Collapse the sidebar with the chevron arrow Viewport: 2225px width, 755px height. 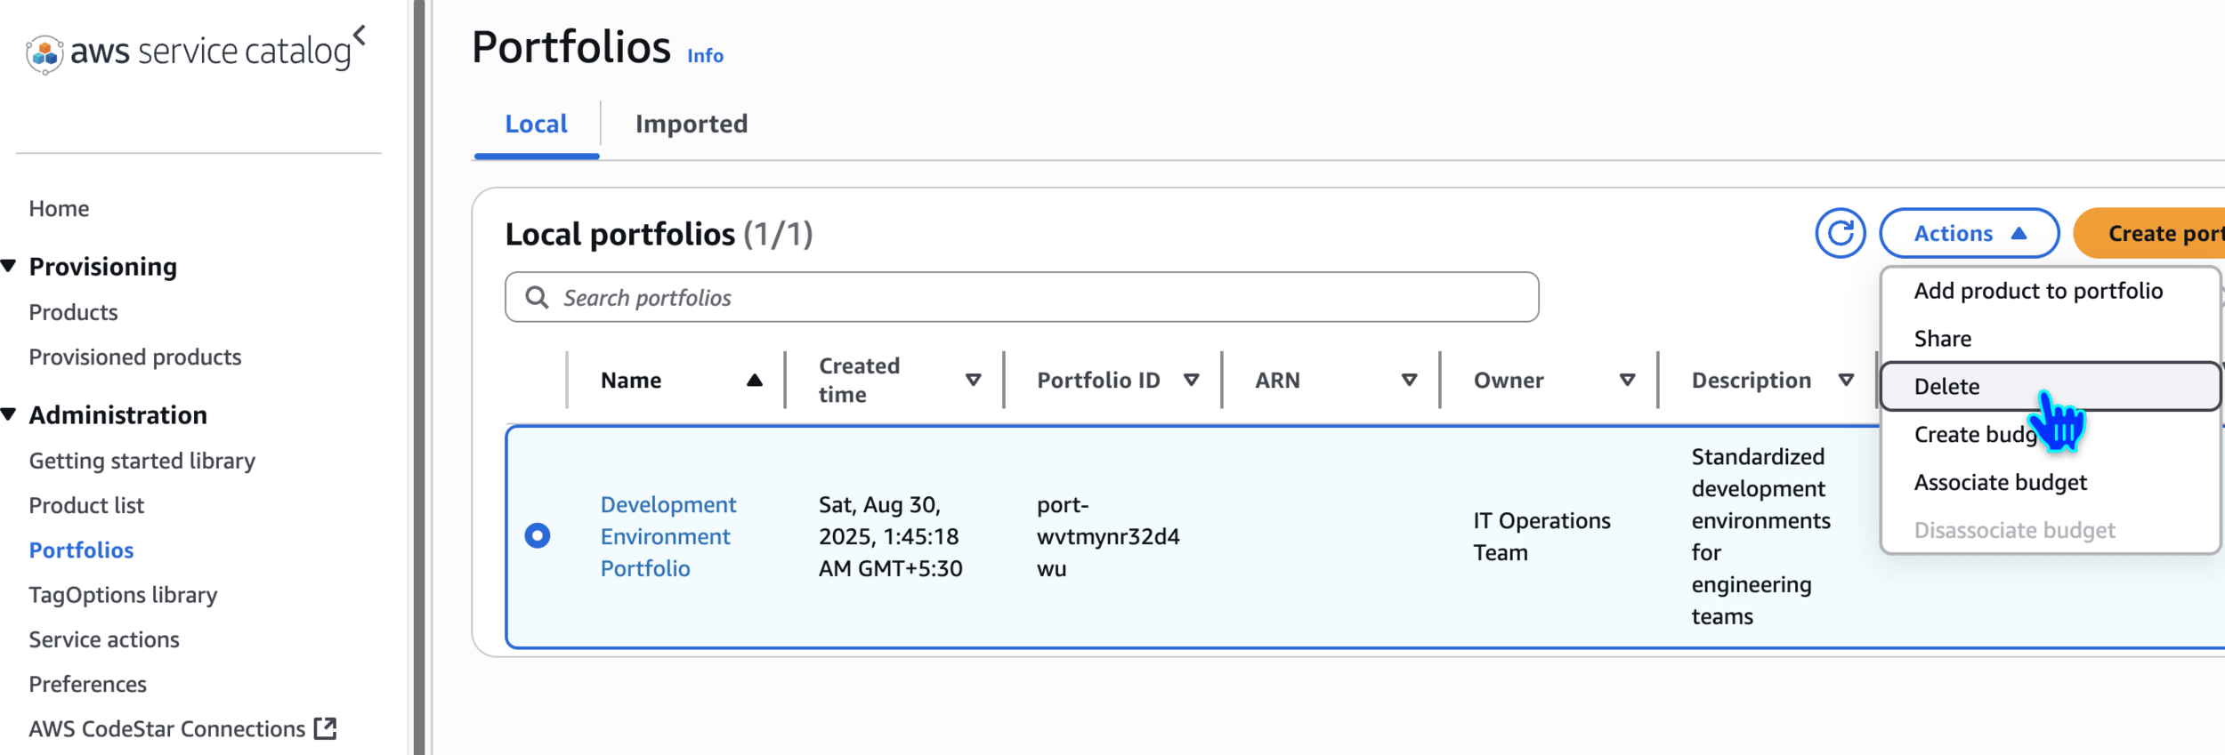360,36
